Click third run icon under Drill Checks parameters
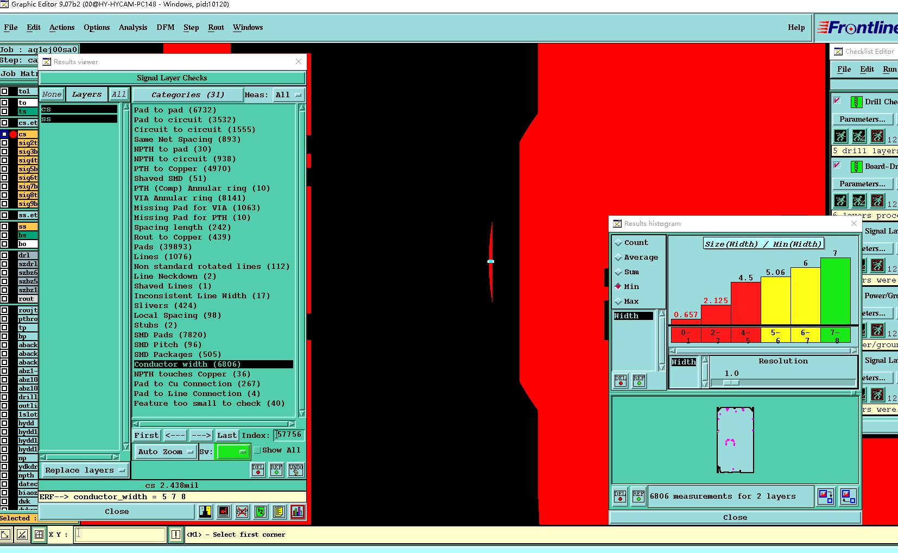This screenshot has width=898, height=553. point(877,136)
